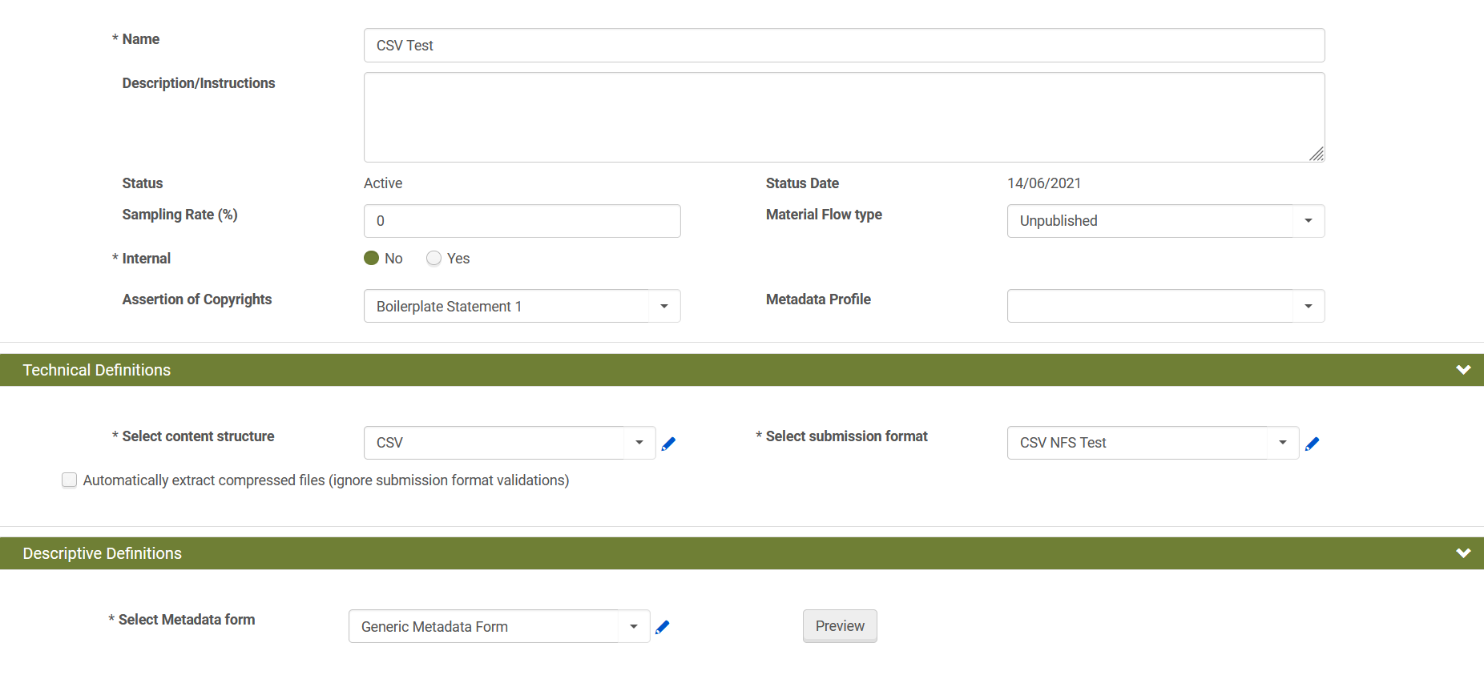Click the Name input field
This screenshot has width=1484, height=679.
point(843,46)
